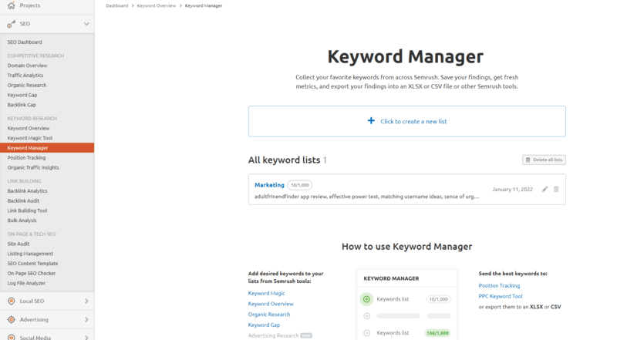Click the Keyword Overview link in how-to
The image size is (617, 340).
click(271, 305)
